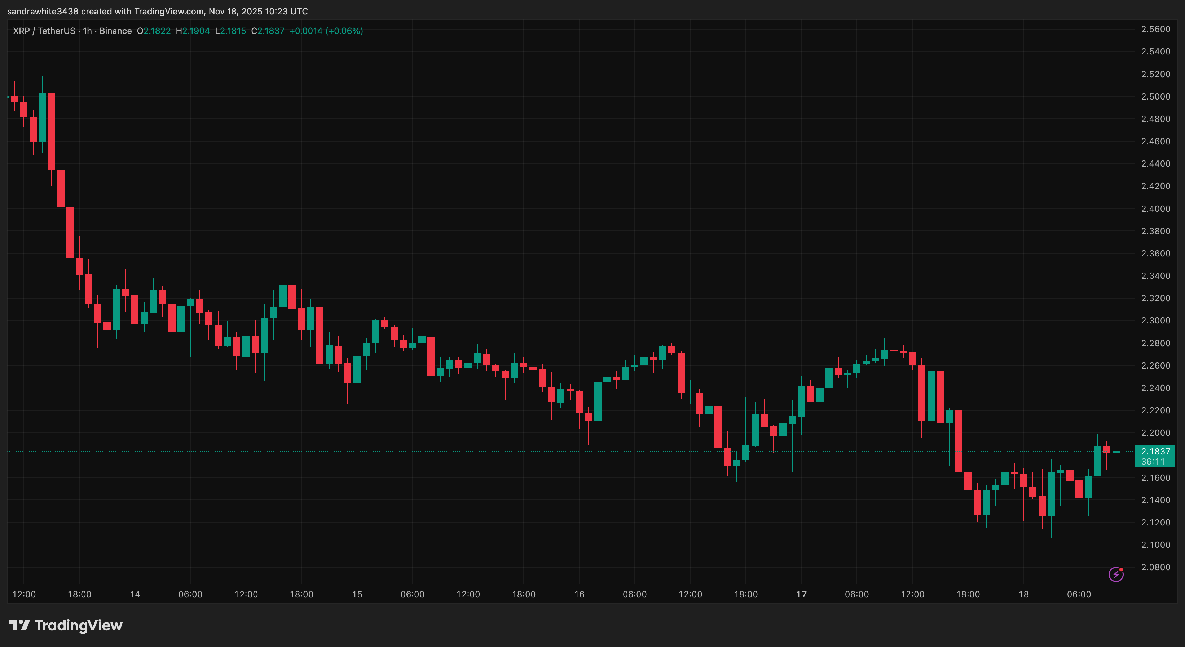Click the H high value 2.1904
This screenshot has height=647, width=1185.
(193, 31)
